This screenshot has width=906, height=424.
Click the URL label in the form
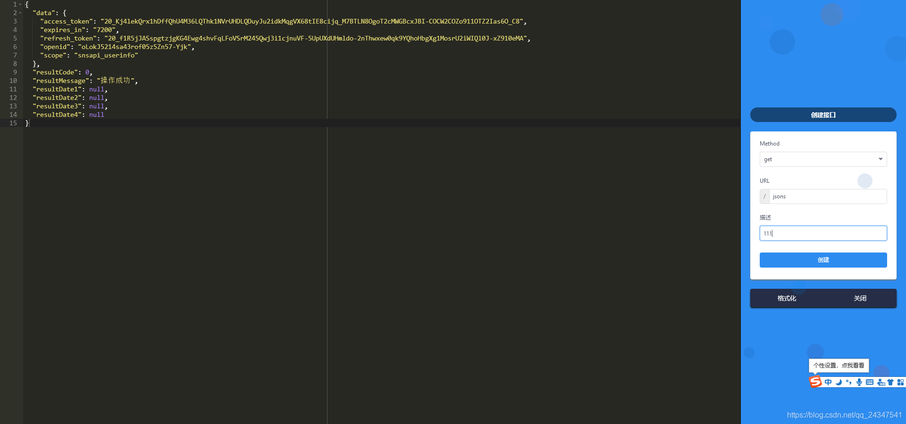click(764, 181)
